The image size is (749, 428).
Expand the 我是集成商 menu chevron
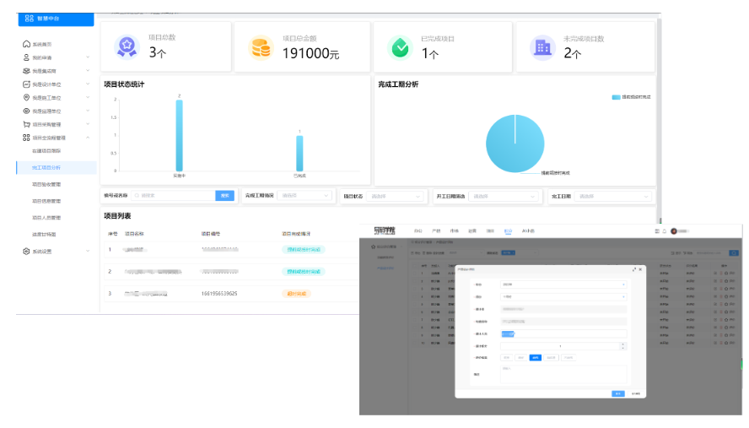[x=88, y=71]
